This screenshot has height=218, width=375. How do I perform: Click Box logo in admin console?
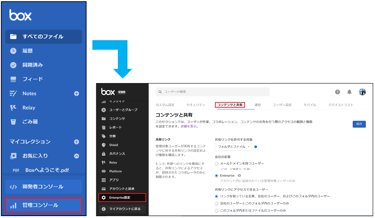pos(108,92)
